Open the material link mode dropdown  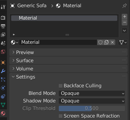pyautogui.click(x=123, y=42)
